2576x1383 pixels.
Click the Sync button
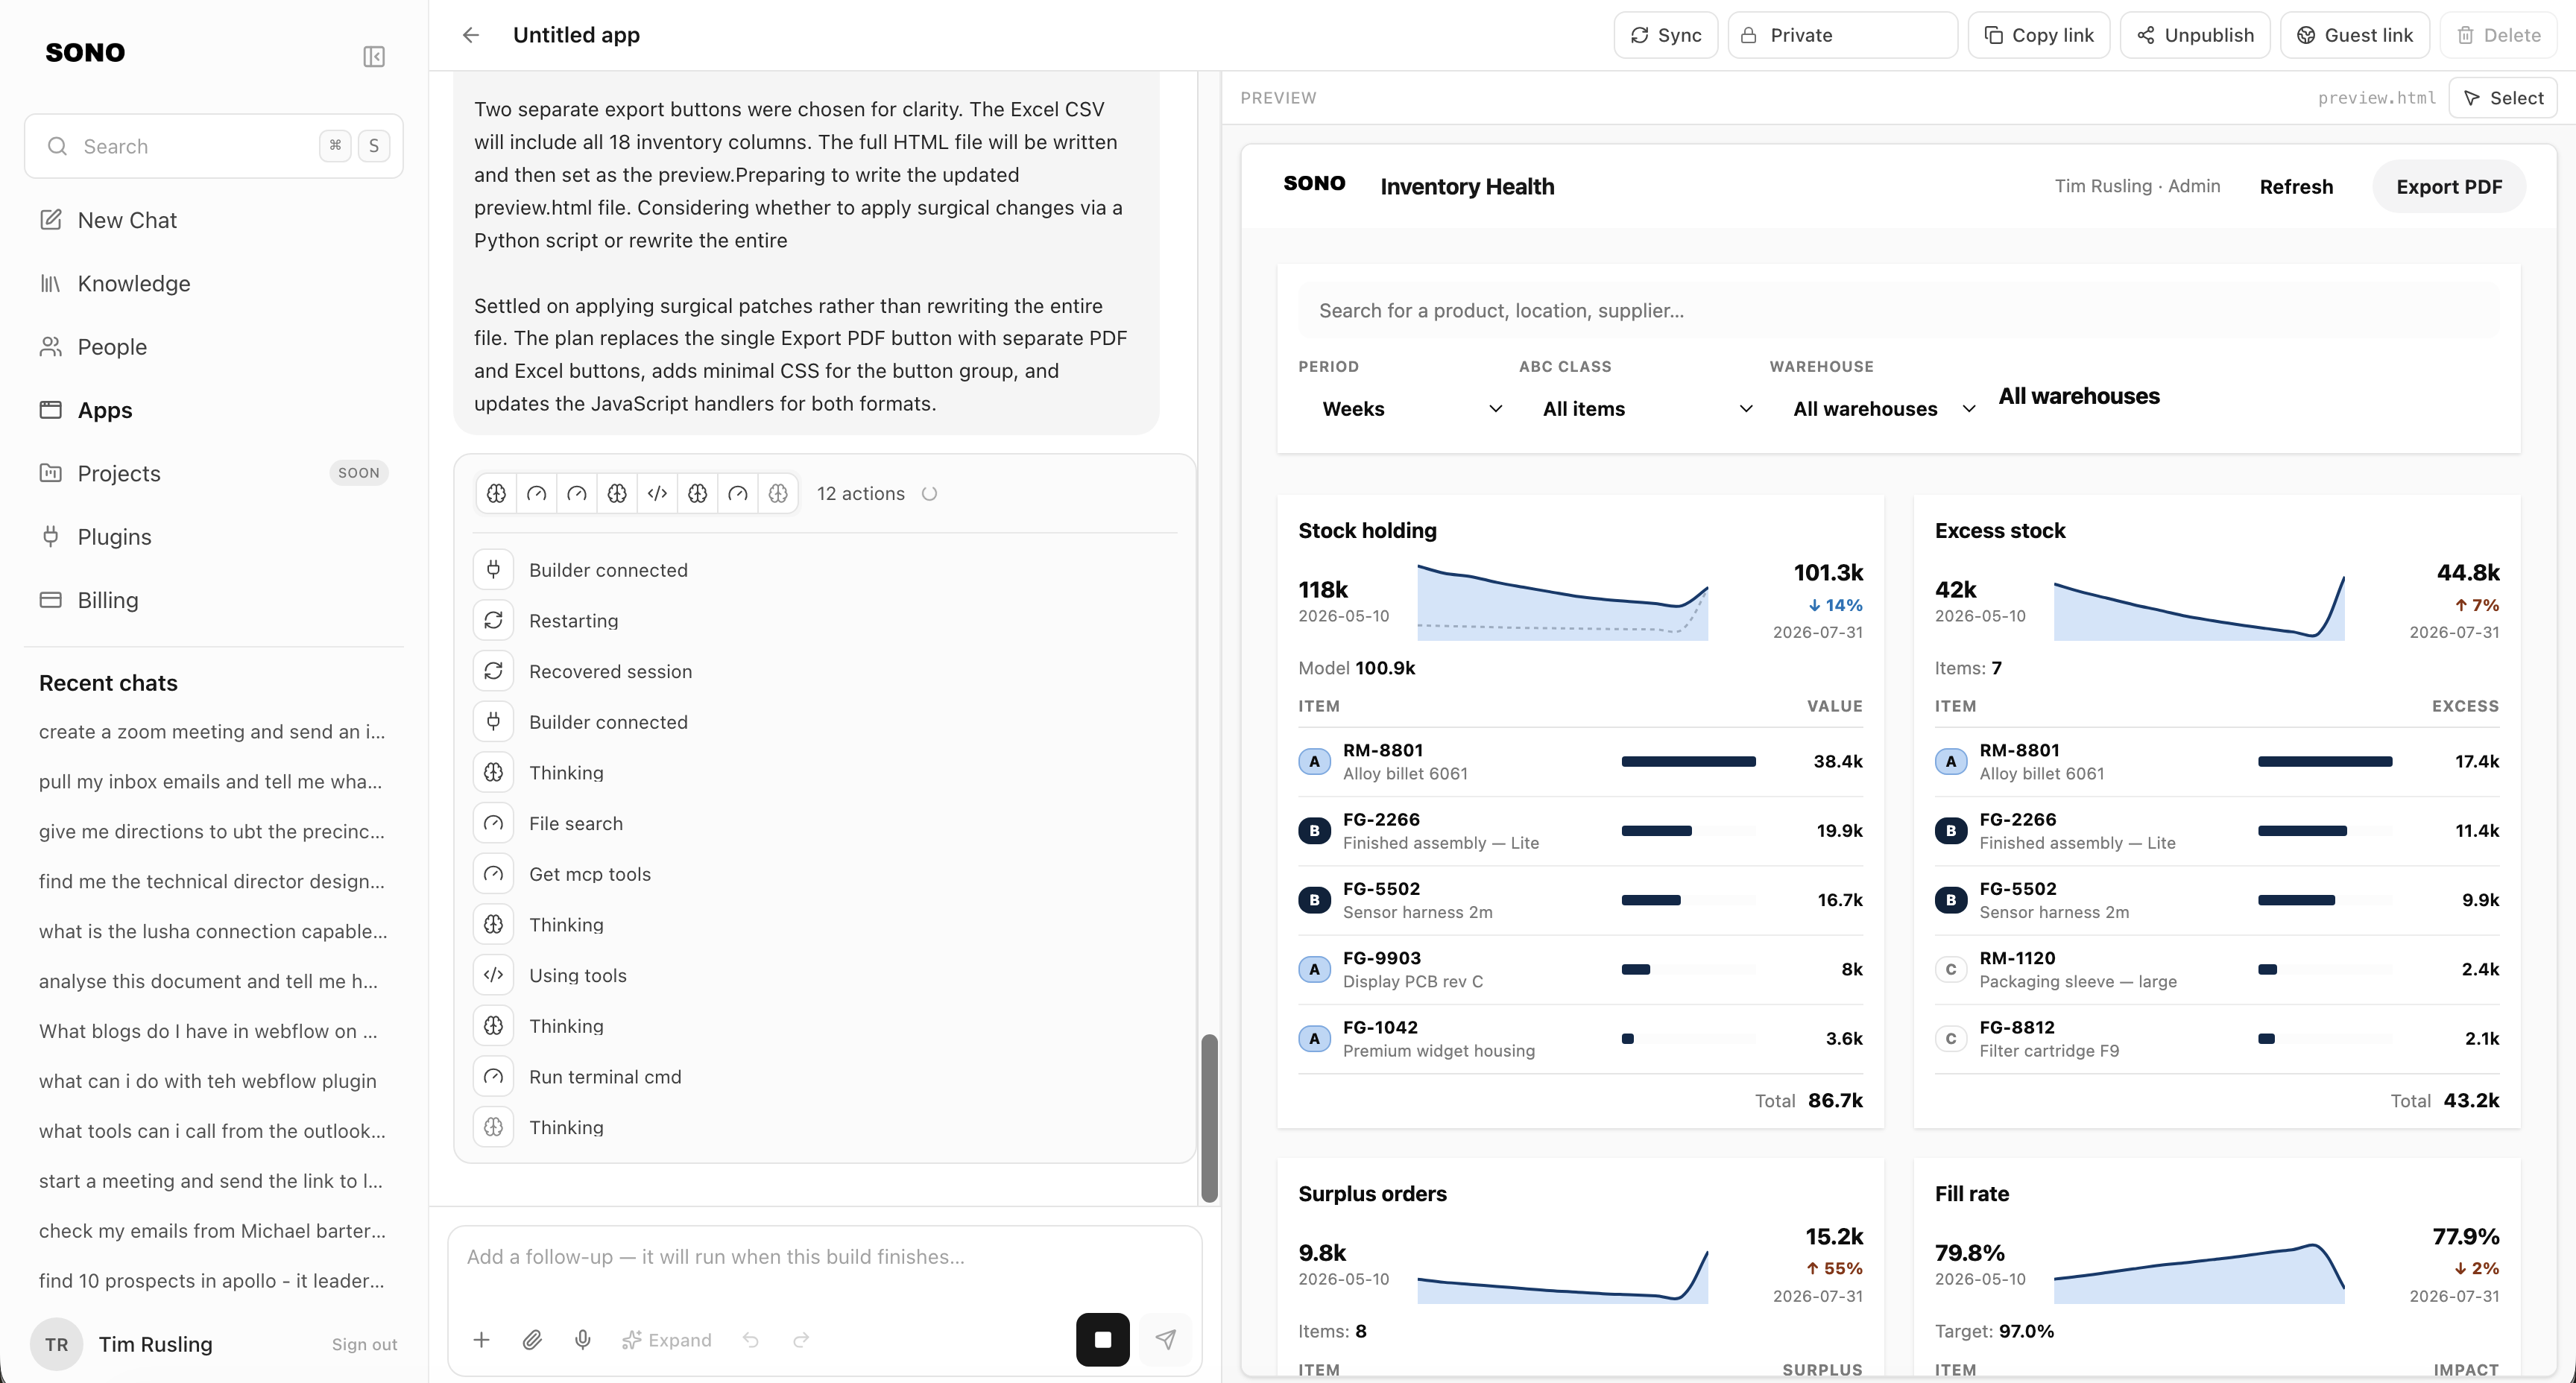[x=1665, y=35]
